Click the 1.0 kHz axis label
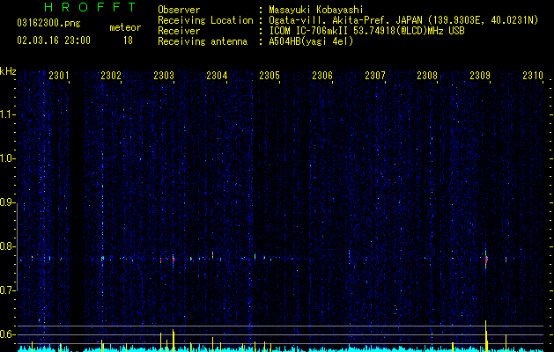554x352 pixels. pos(8,158)
